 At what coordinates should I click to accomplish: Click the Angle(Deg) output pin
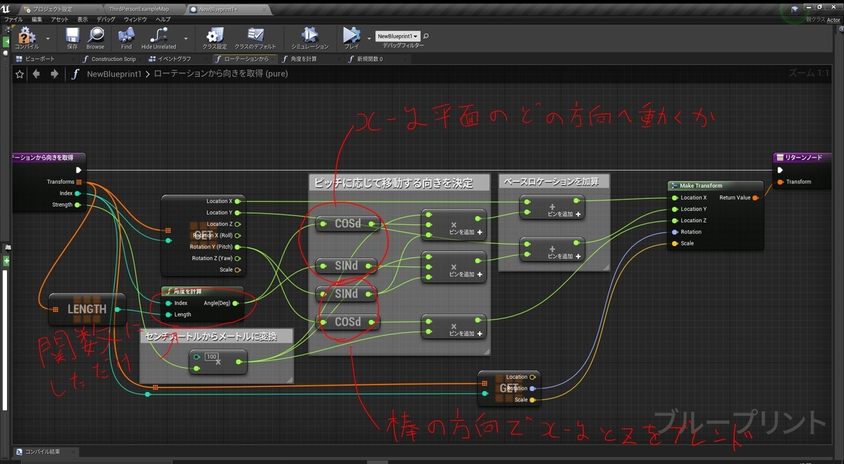coord(236,303)
